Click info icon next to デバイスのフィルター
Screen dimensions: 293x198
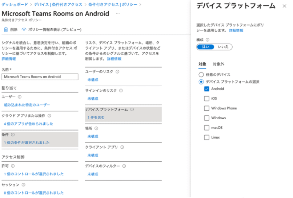(x=124, y=166)
